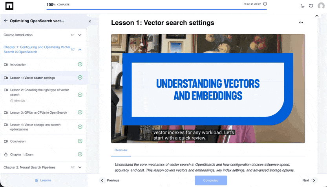Click completion checkmark for Introduction
Image resolution: width=327 pixels, height=187 pixels.
click(x=80, y=64)
